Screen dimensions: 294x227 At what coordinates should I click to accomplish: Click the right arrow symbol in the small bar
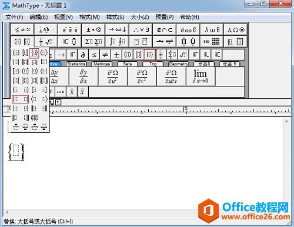pyautogui.click(x=61, y=55)
